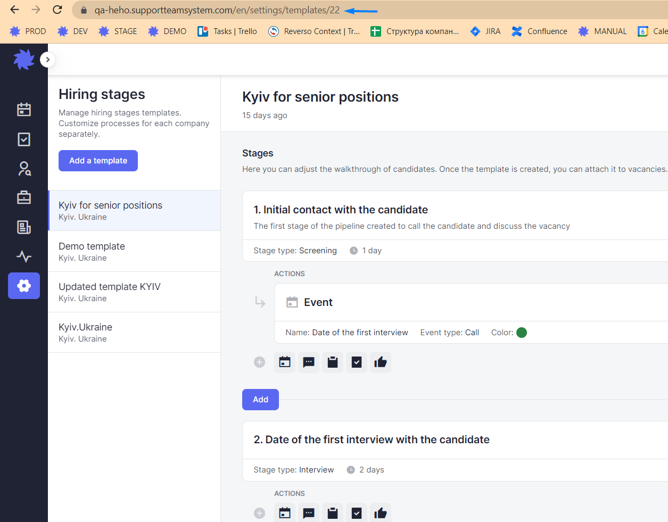Click the browser address bar URL
The image size is (668, 522).
tap(217, 10)
